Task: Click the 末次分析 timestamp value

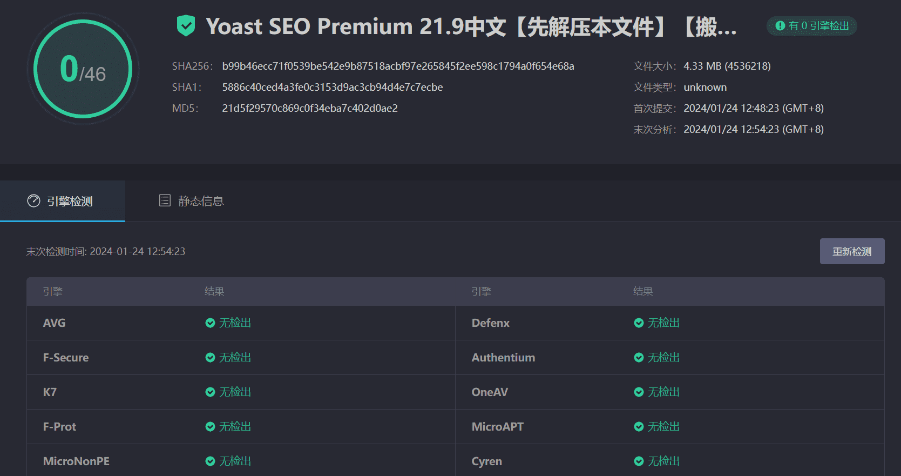Action: point(754,129)
